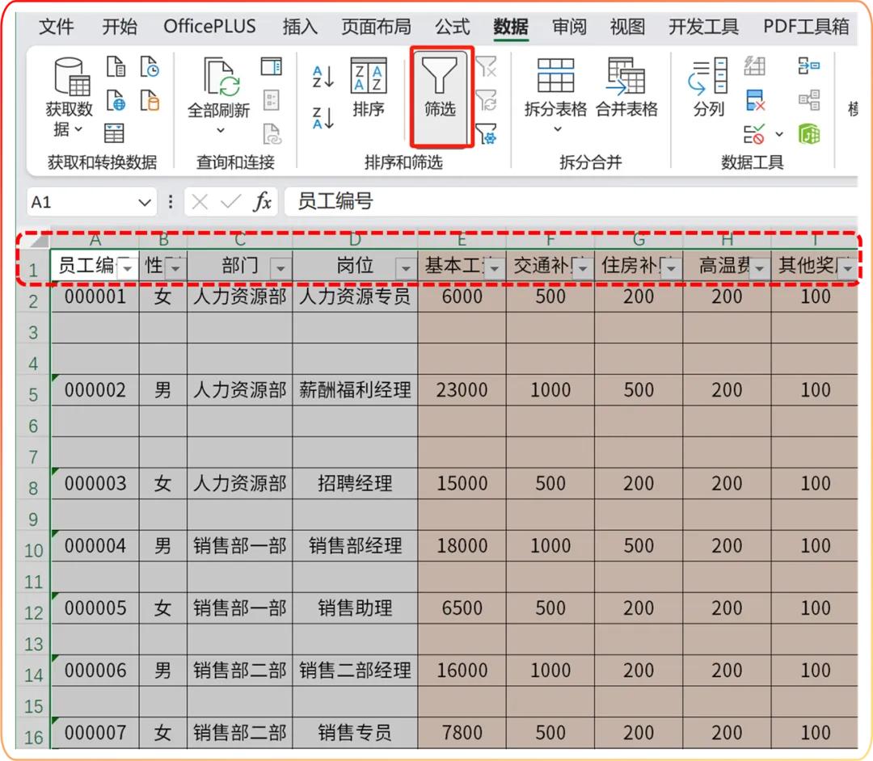
Task: Click the formula bar enter checkmark
Action: click(x=230, y=201)
